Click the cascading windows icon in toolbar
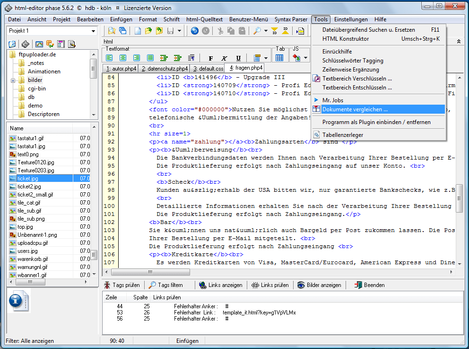This screenshot has height=349, width=469. 122,31
